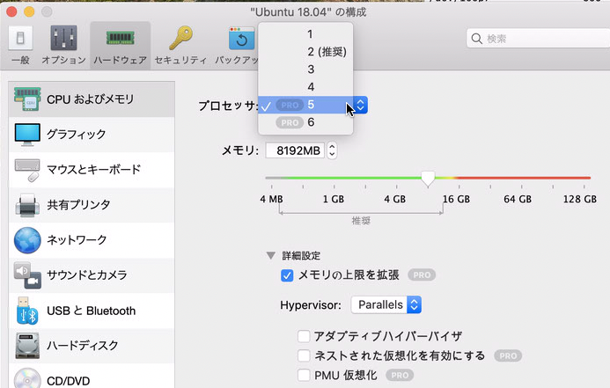Click the memory slider handle
This screenshot has width=610, height=388.
pyautogui.click(x=428, y=179)
